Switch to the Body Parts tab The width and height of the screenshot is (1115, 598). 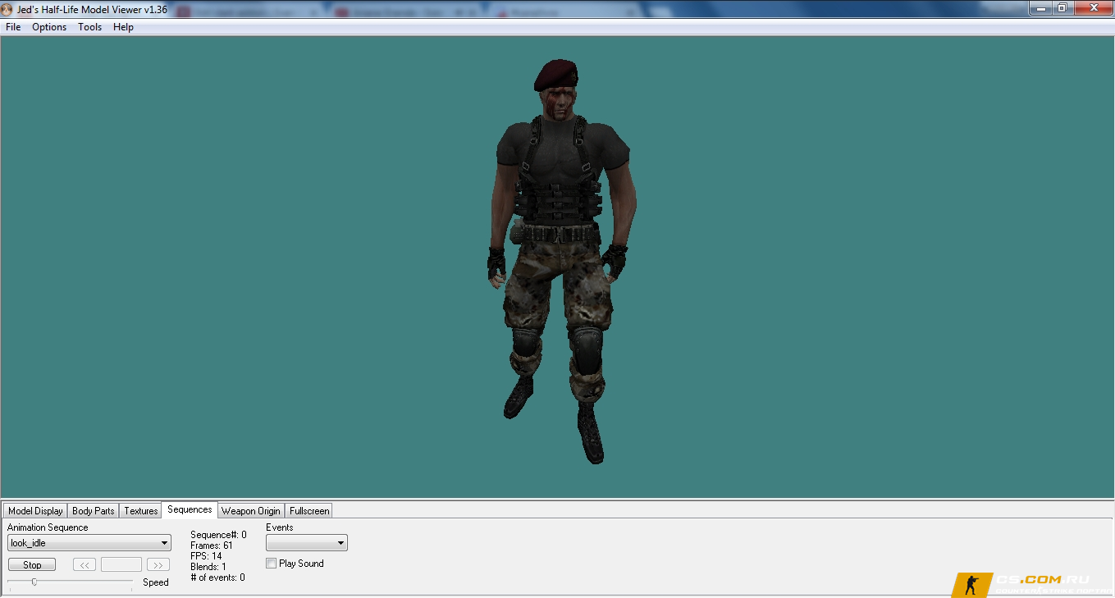coord(93,511)
